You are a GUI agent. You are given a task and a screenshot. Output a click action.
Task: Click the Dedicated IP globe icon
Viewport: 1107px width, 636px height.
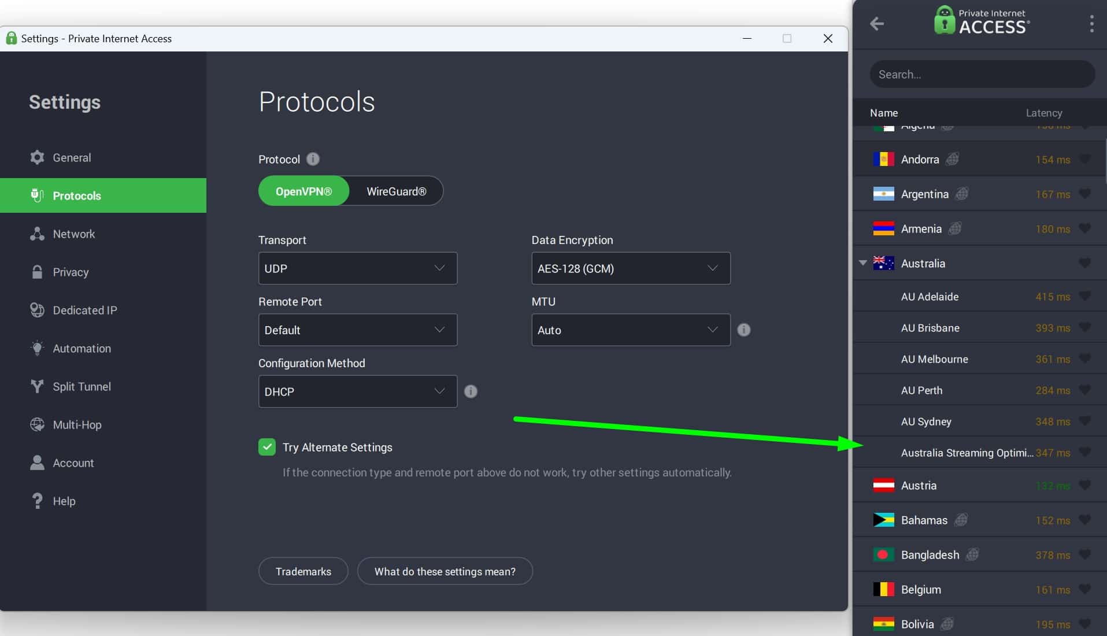37,310
